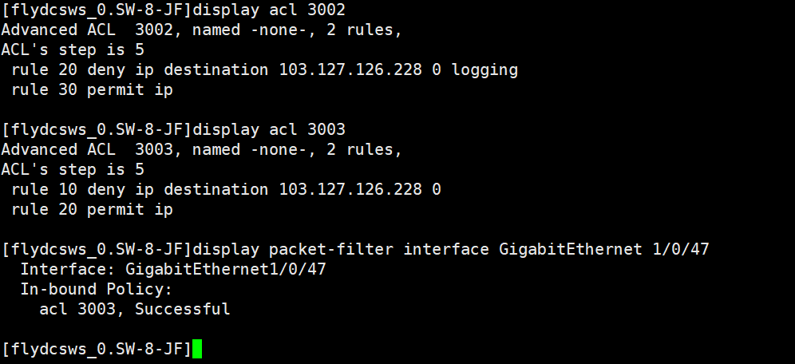
Task: Click the 'display acl 3002' command text
Action: [x=269, y=10]
